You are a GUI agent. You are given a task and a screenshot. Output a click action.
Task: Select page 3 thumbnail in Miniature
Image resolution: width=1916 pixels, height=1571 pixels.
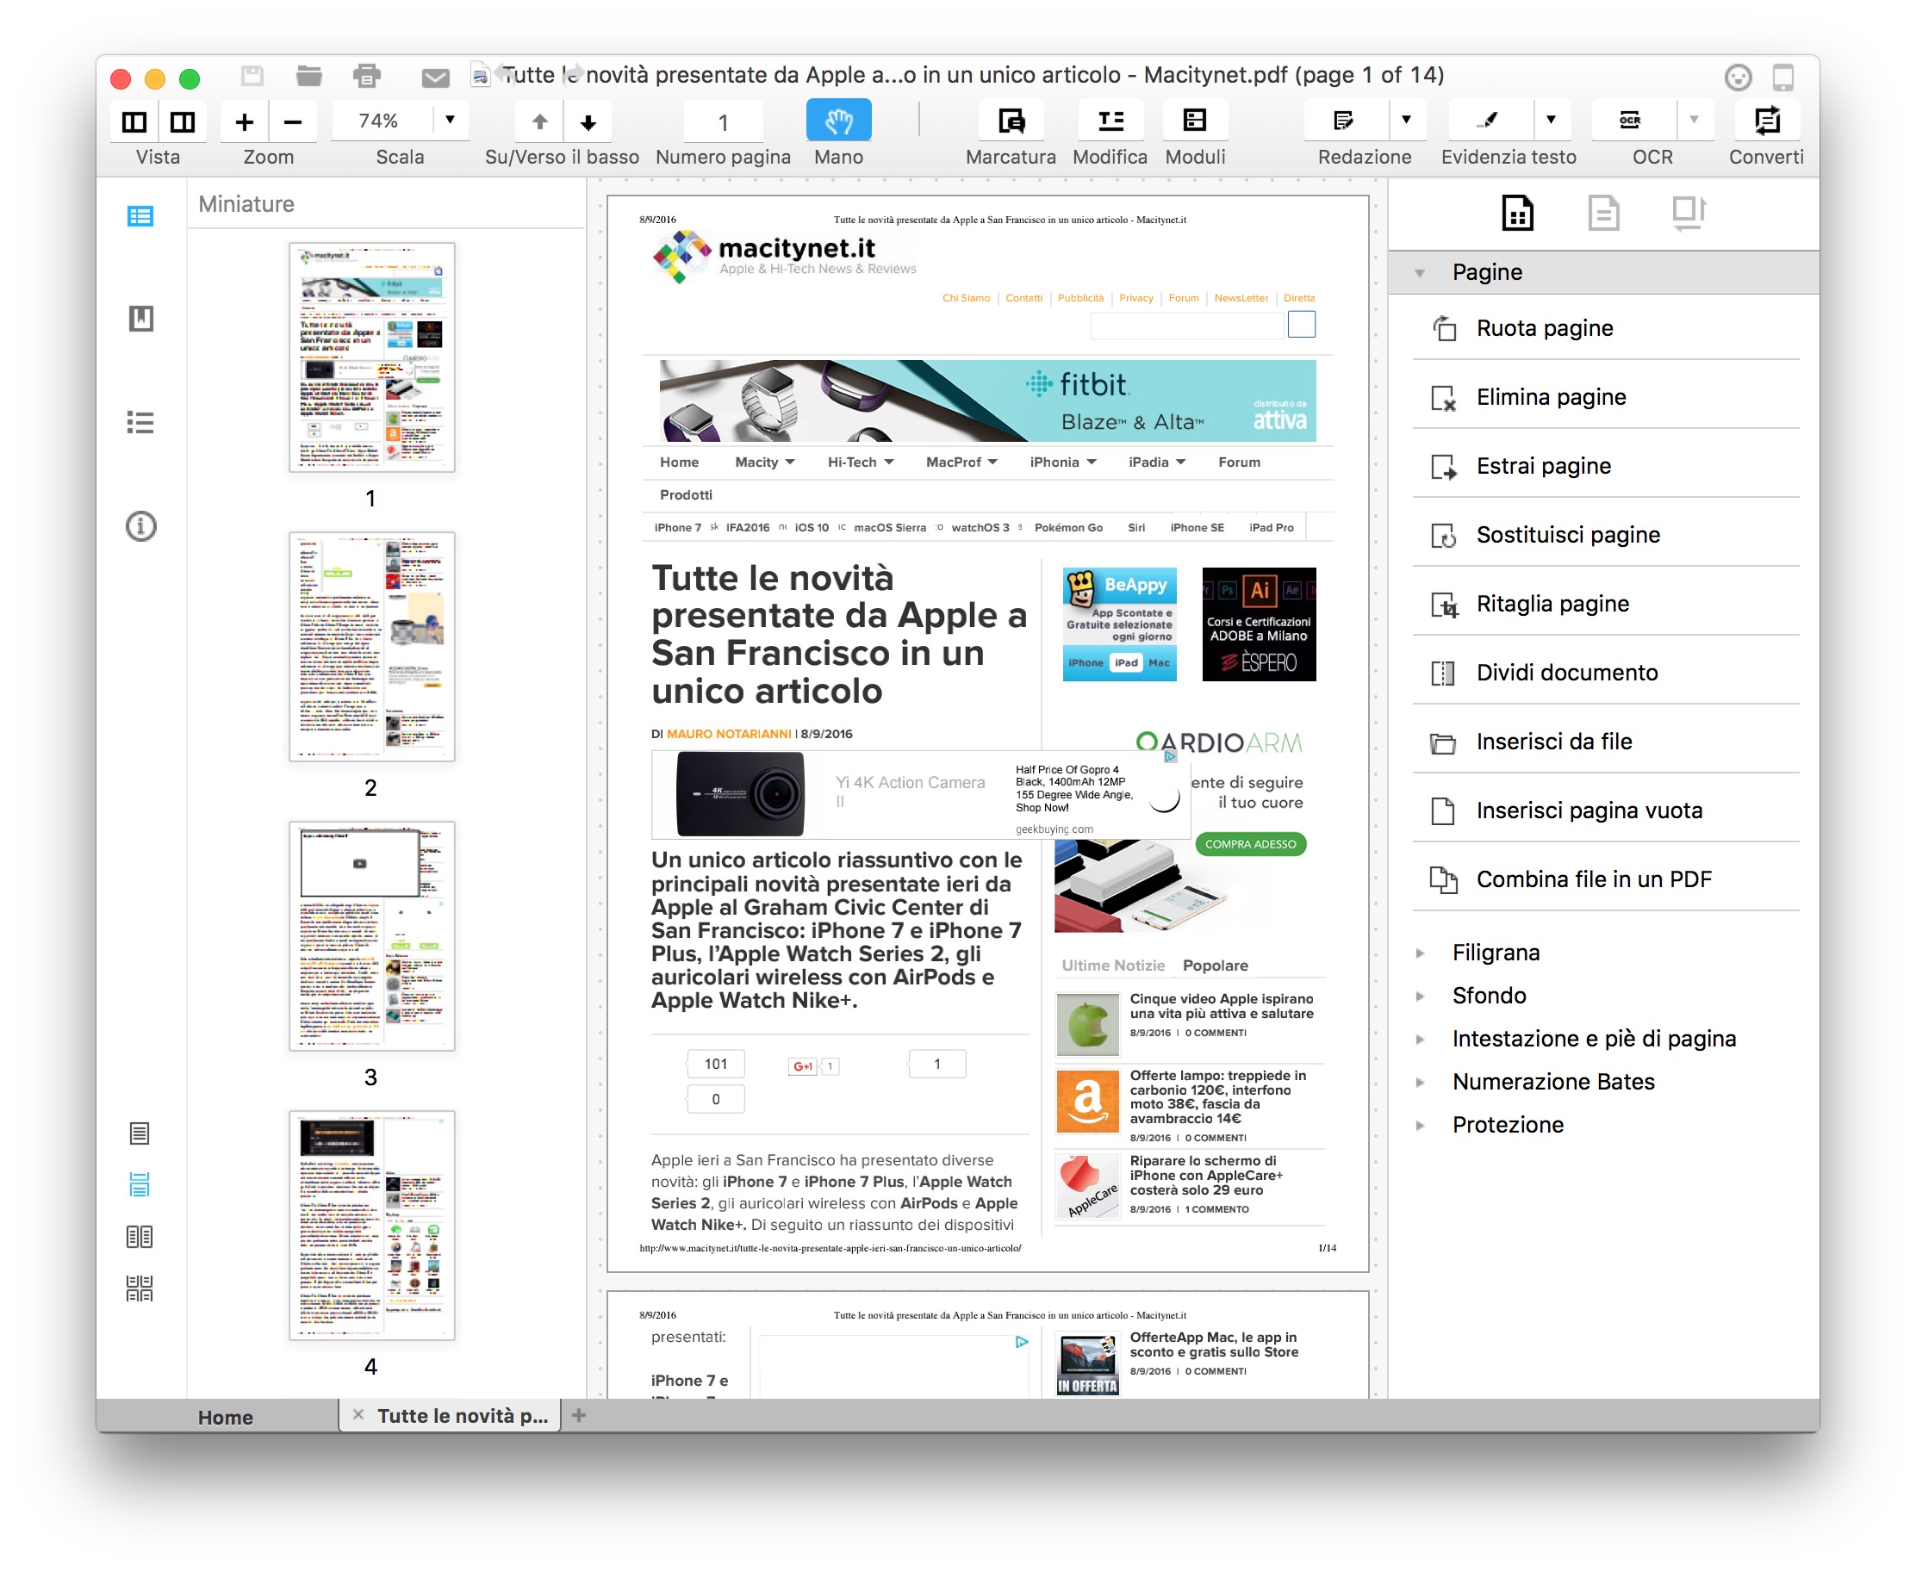371,935
